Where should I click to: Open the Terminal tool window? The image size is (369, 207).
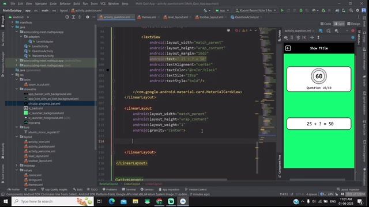(x=129, y=189)
